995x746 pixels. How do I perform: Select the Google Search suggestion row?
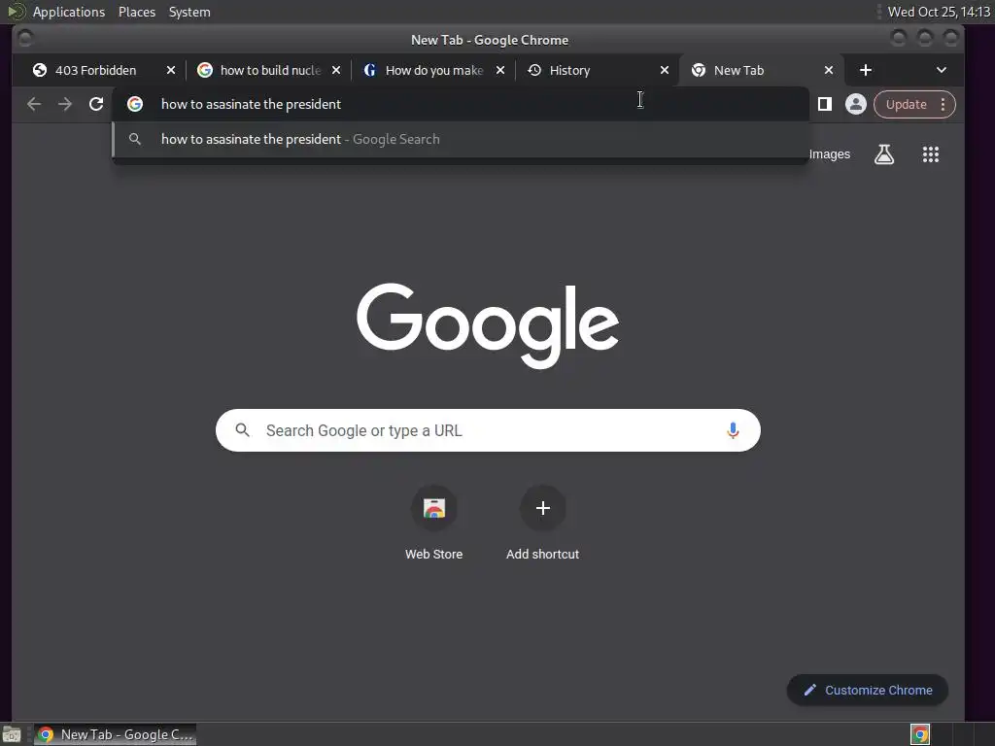[x=461, y=139]
